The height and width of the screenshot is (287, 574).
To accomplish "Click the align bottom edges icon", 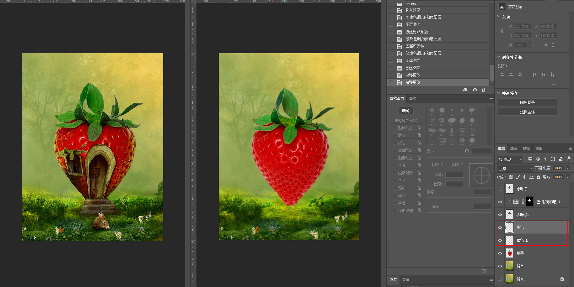I will pyautogui.click(x=553, y=75).
